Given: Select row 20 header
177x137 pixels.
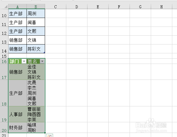Looking at the screenshot, I should [4, 128].
